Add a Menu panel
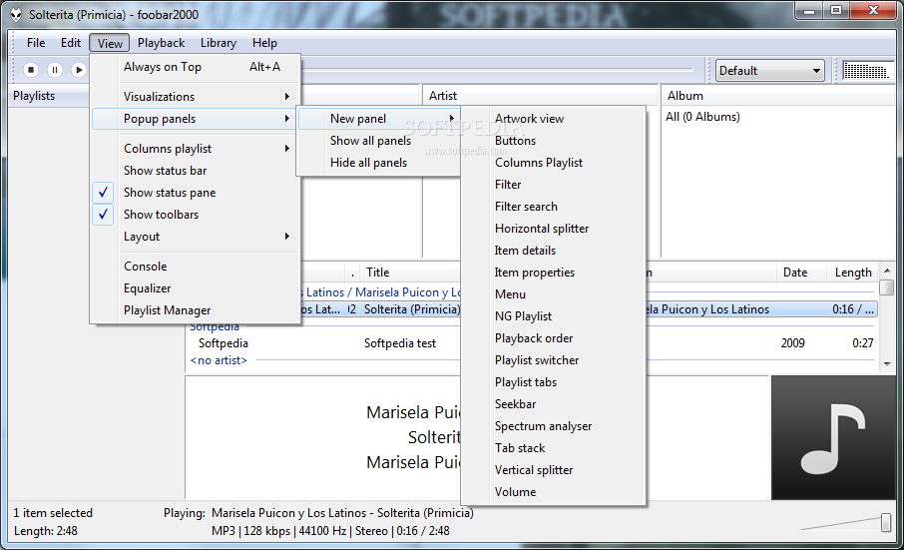904x550 pixels. (x=554, y=294)
